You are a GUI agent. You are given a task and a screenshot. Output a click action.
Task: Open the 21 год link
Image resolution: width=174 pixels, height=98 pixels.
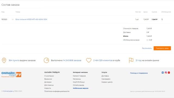pos(138,60)
